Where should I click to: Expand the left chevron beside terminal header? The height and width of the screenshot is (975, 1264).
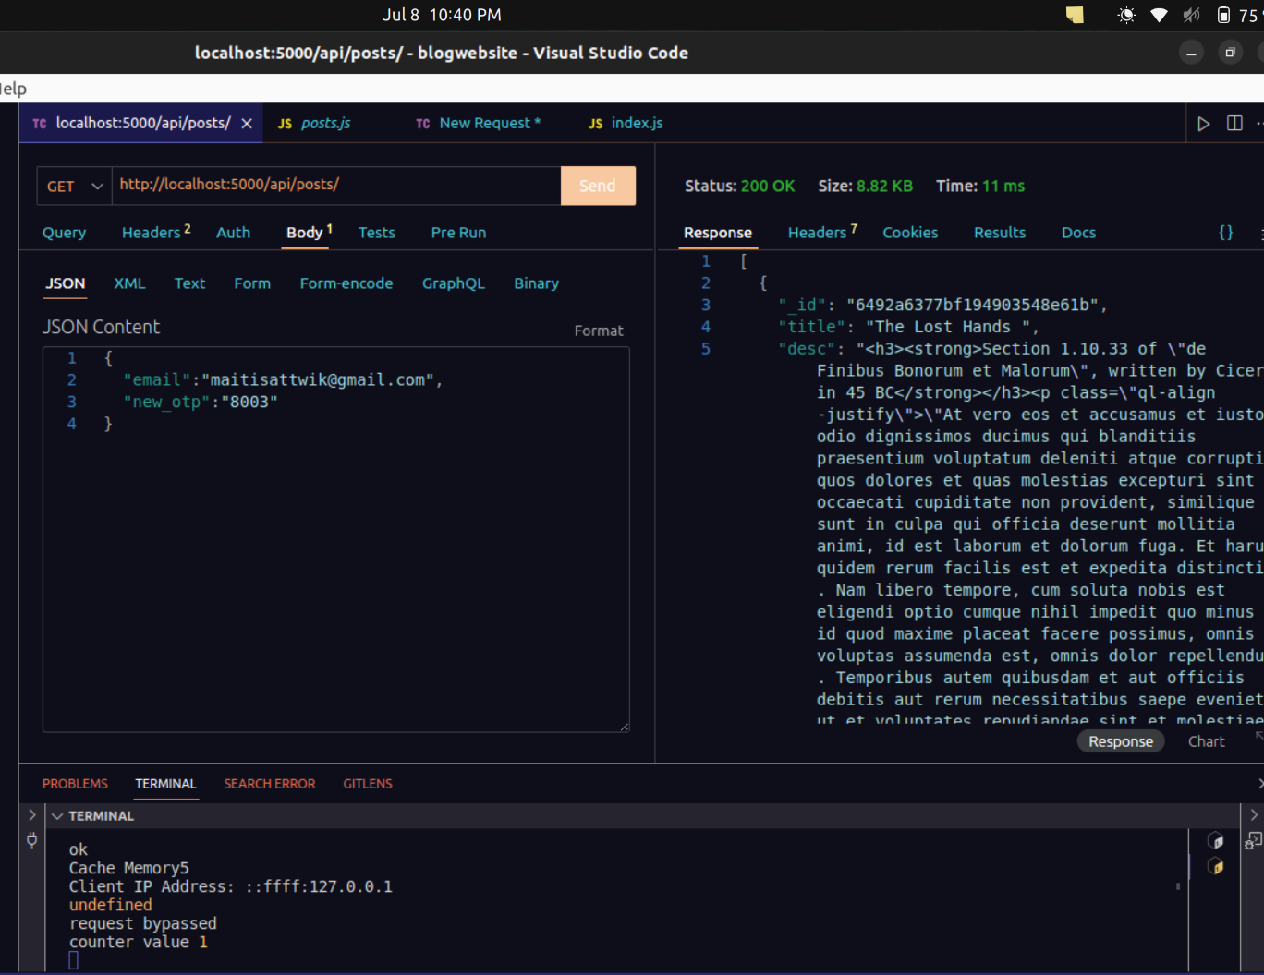[31, 815]
